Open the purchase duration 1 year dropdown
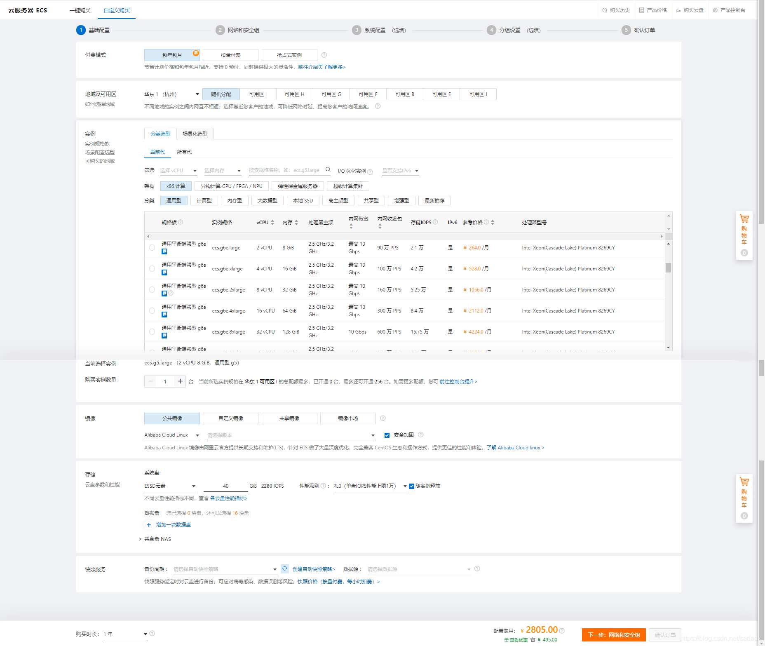765x646 pixels. [x=125, y=634]
